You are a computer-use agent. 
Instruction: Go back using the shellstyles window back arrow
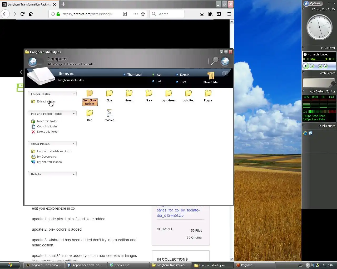coord(33,61)
